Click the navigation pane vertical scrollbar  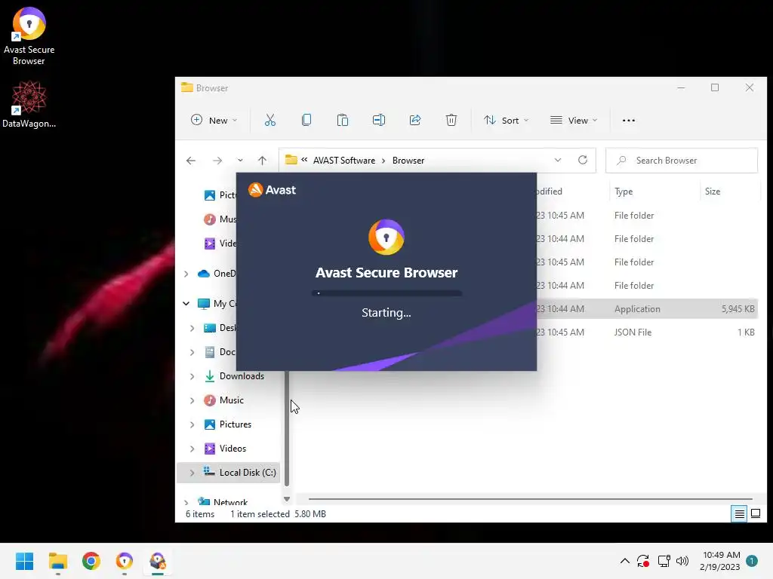pos(287,428)
